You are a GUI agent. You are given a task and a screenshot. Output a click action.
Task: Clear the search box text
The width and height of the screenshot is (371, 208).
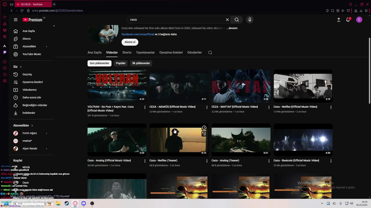(227, 20)
